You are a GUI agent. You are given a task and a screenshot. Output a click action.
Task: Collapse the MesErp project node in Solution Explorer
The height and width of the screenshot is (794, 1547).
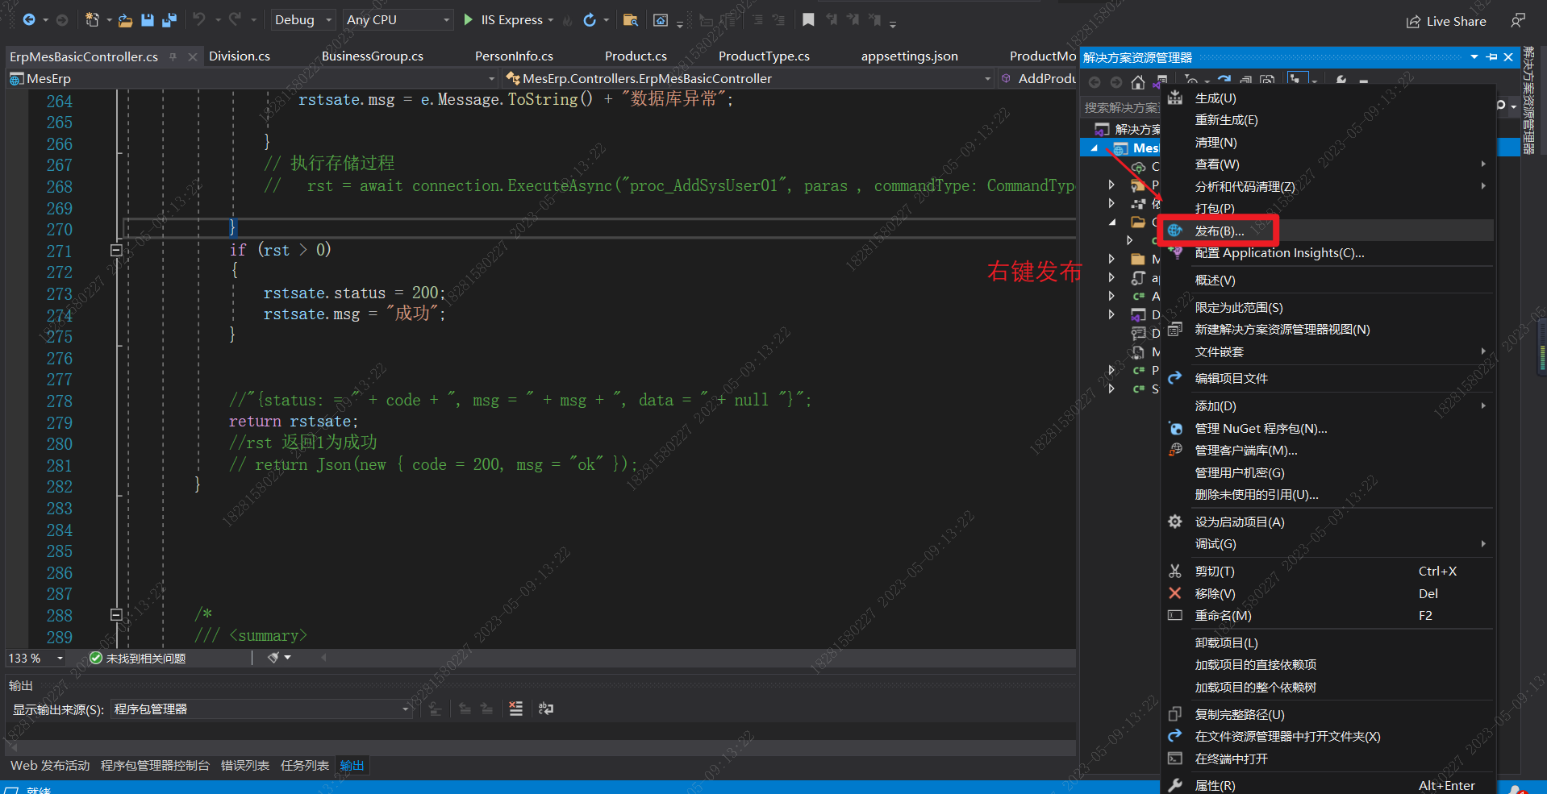pyautogui.click(x=1095, y=148)
